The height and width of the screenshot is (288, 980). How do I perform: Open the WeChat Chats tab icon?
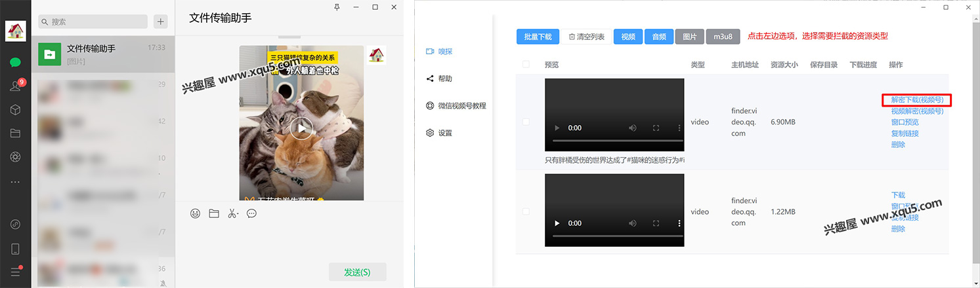15,63
